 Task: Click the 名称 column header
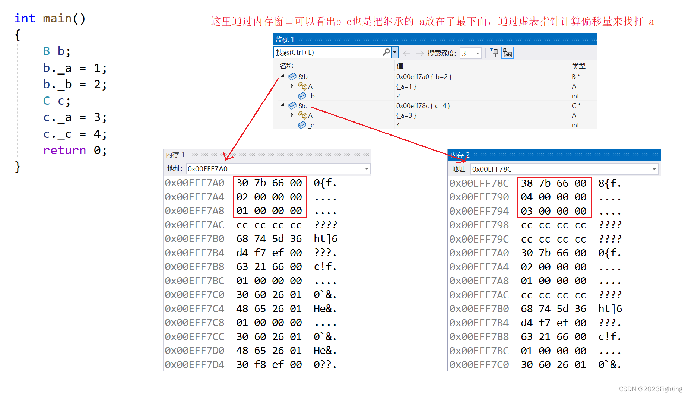click(x=286, y=66)
